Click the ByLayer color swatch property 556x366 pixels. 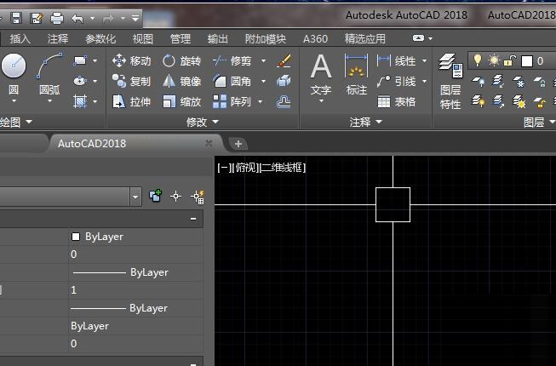[77, 237]
